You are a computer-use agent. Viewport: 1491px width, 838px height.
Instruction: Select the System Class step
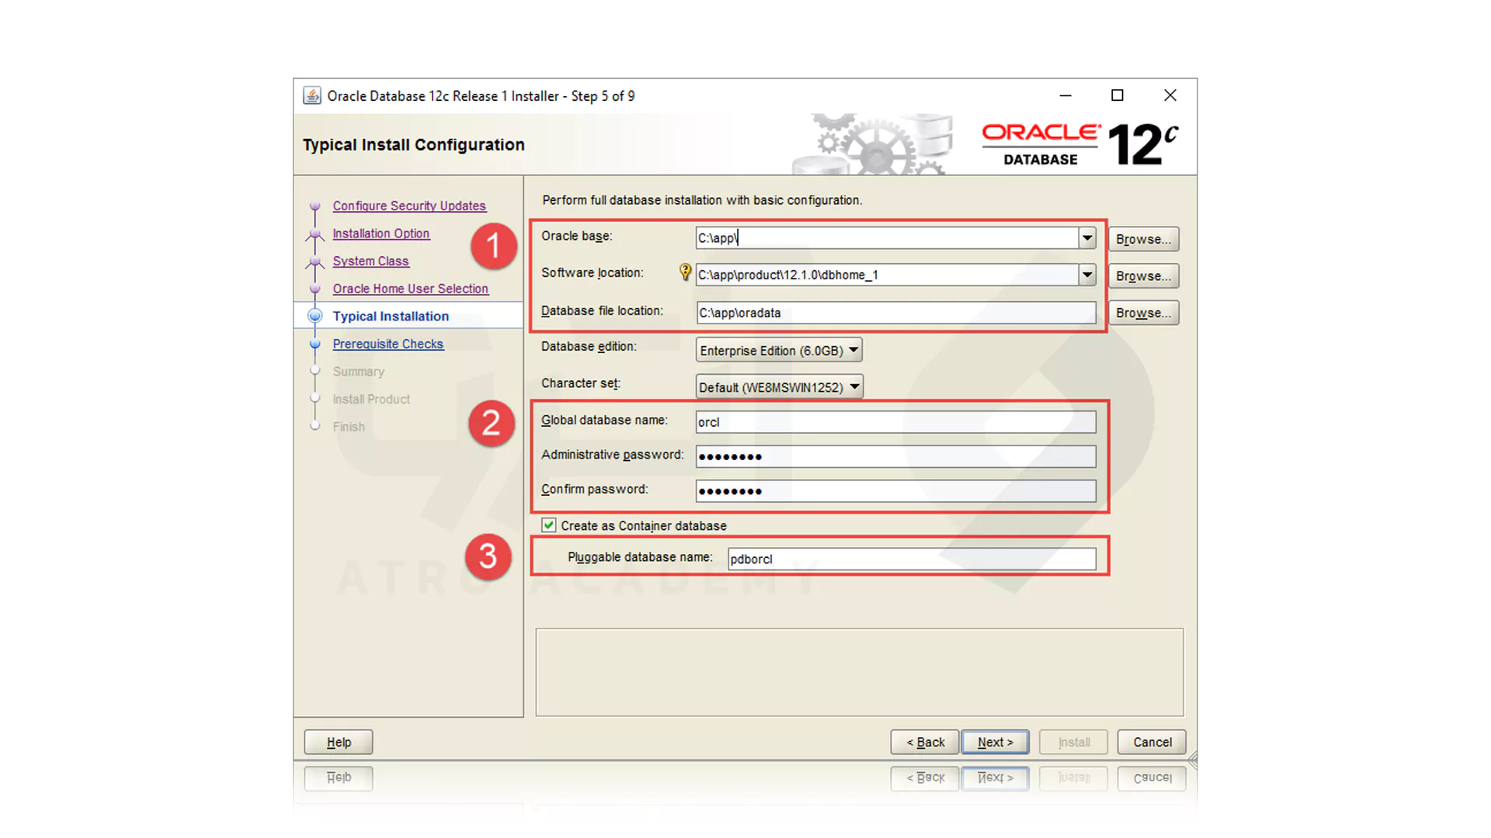(370, 261)
